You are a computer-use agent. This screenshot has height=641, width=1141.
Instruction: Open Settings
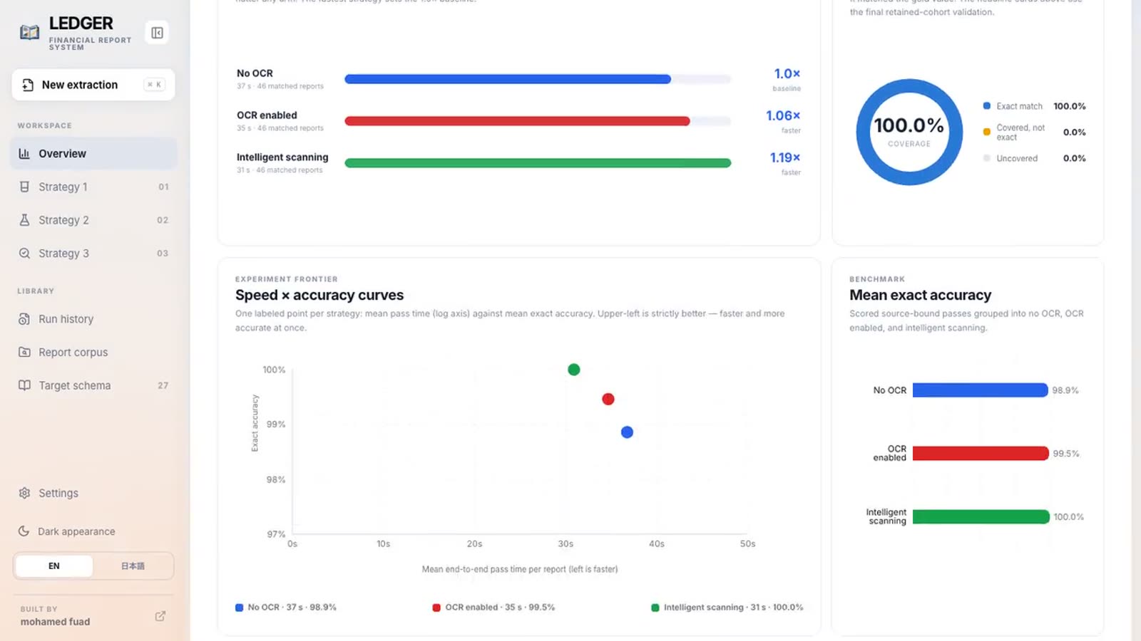93,493
